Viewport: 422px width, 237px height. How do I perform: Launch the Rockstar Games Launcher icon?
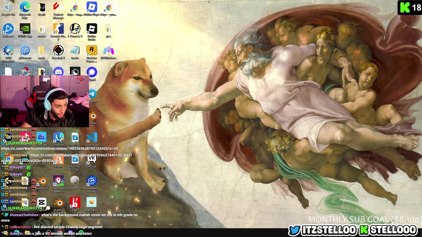point(92,54)
